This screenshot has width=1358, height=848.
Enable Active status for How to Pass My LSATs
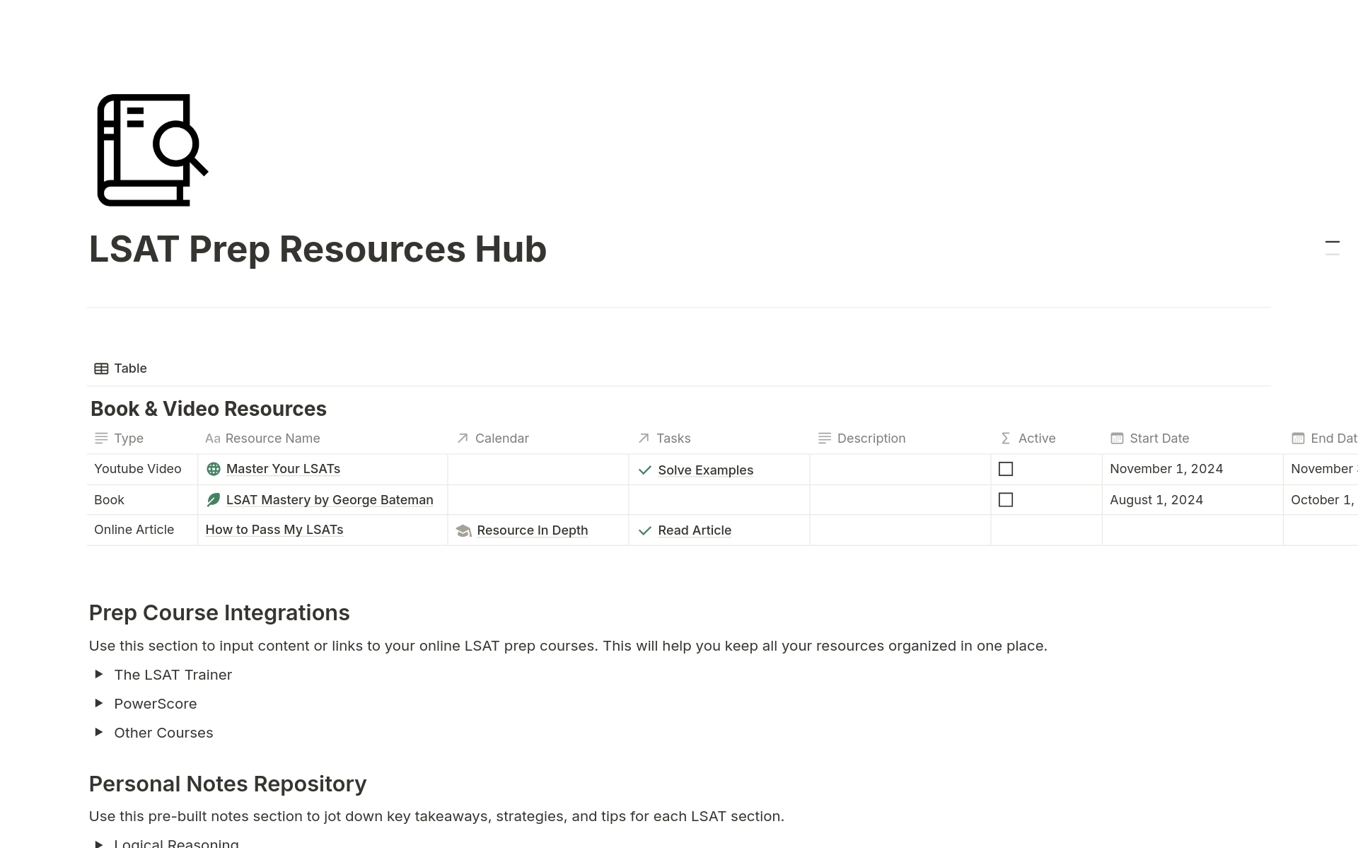pos(1006,530)
